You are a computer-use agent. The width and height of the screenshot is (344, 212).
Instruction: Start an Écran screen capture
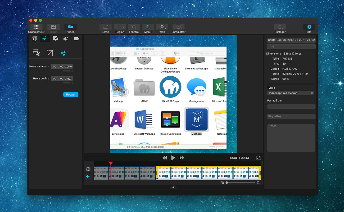click(105, 27)
